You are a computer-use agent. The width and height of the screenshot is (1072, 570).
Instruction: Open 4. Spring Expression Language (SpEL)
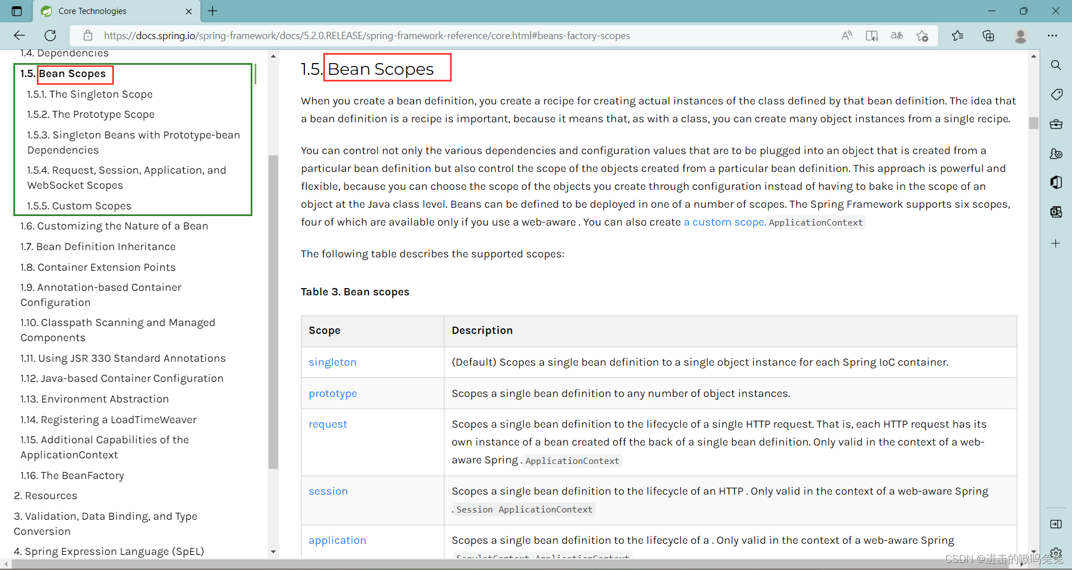(109, 552)
